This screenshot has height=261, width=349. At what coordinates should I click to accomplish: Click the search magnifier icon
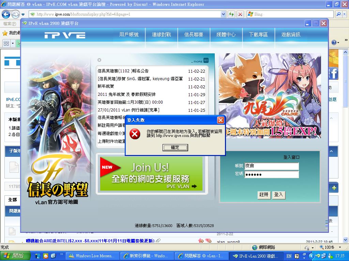[x=338, y=14]
